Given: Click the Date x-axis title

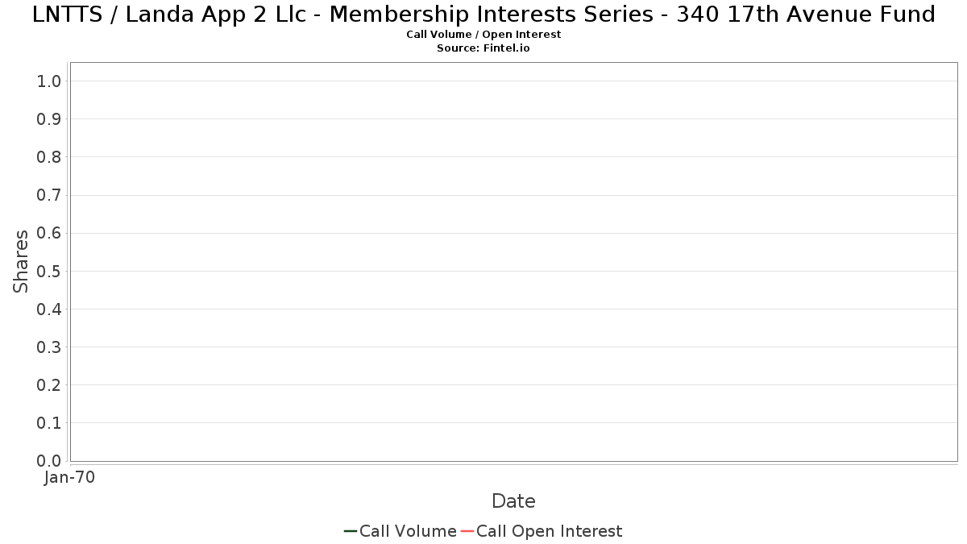Looking at the screenshot, I should point(513,501).
